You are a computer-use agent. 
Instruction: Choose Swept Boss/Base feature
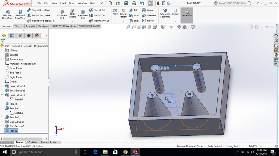click(x=38, y=10)
